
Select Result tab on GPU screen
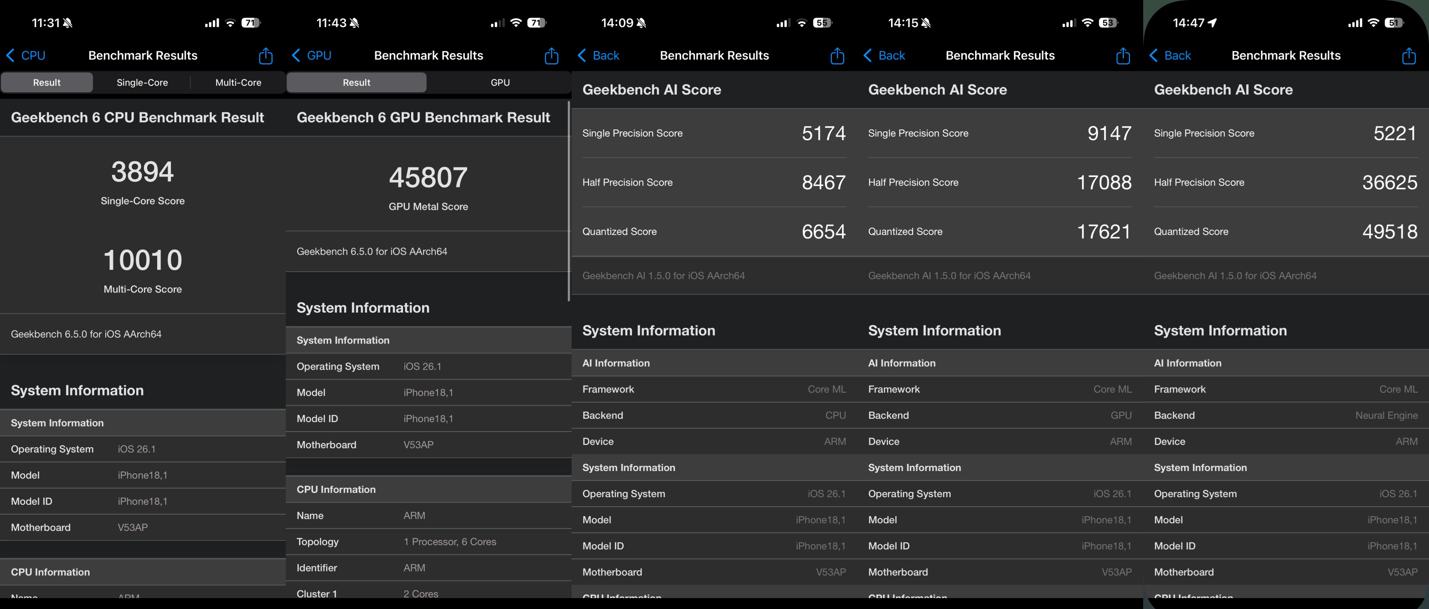tap(356, 83)
